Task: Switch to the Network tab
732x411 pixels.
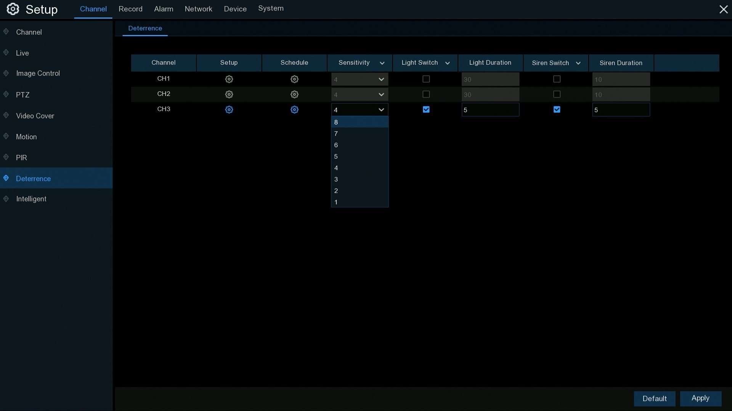Action: coord(198,9)
